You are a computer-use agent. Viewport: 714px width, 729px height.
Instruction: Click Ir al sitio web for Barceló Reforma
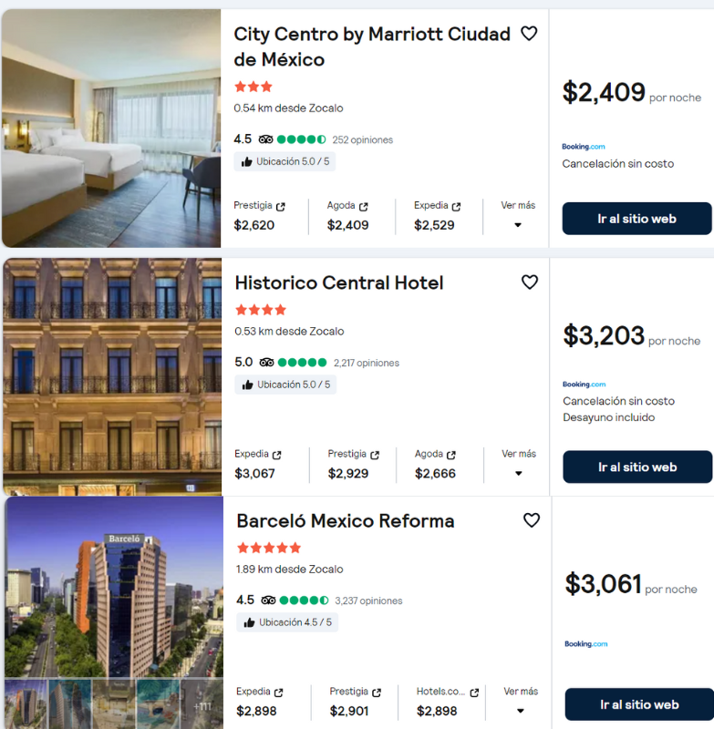(x=639, y=704)
